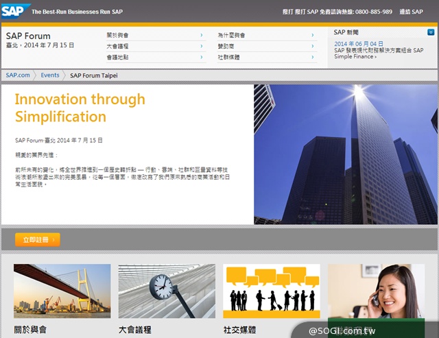This screenshot has width=439, height=338.
Task: Click the SAP 新聞 panel heading
Action: point(346,32)
